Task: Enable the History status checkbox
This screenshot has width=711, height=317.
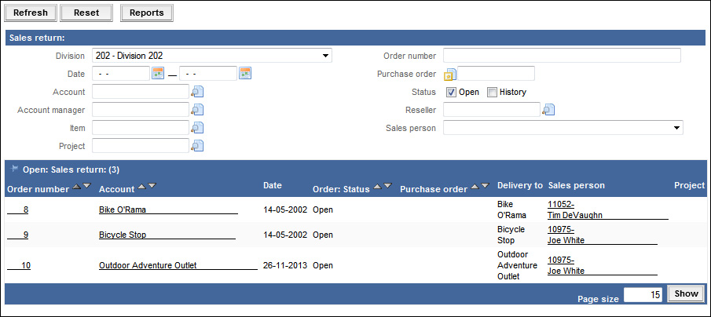Action: tap(493, 92)
